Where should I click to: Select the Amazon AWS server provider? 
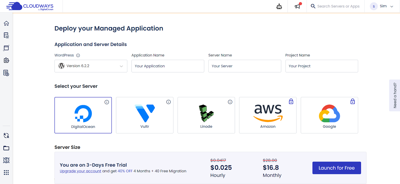click(268, 115)
